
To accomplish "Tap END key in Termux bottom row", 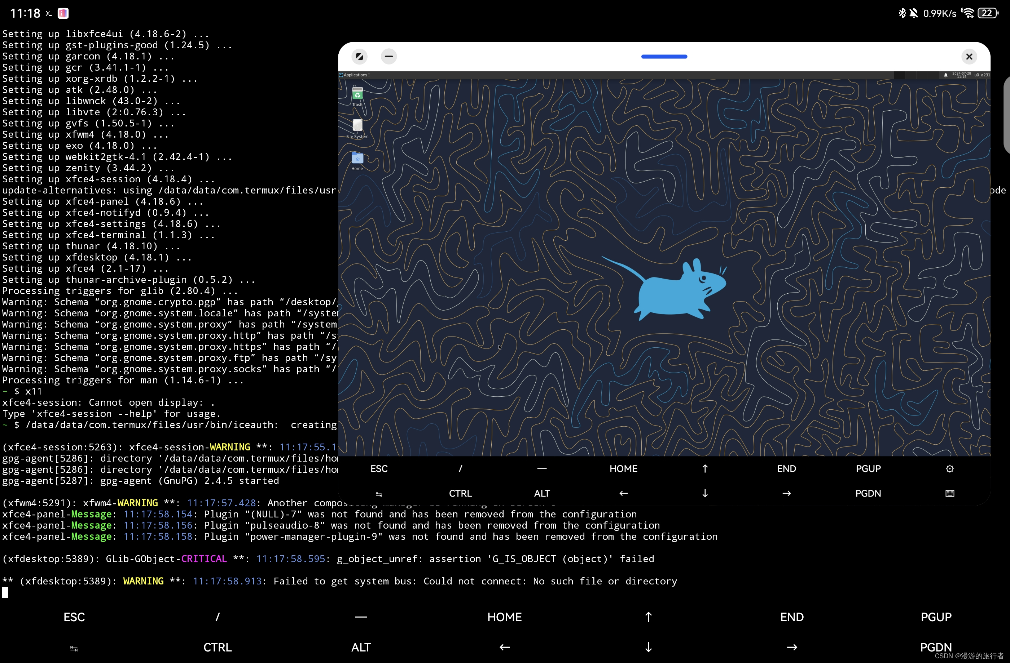I will [x=792, y=617].
